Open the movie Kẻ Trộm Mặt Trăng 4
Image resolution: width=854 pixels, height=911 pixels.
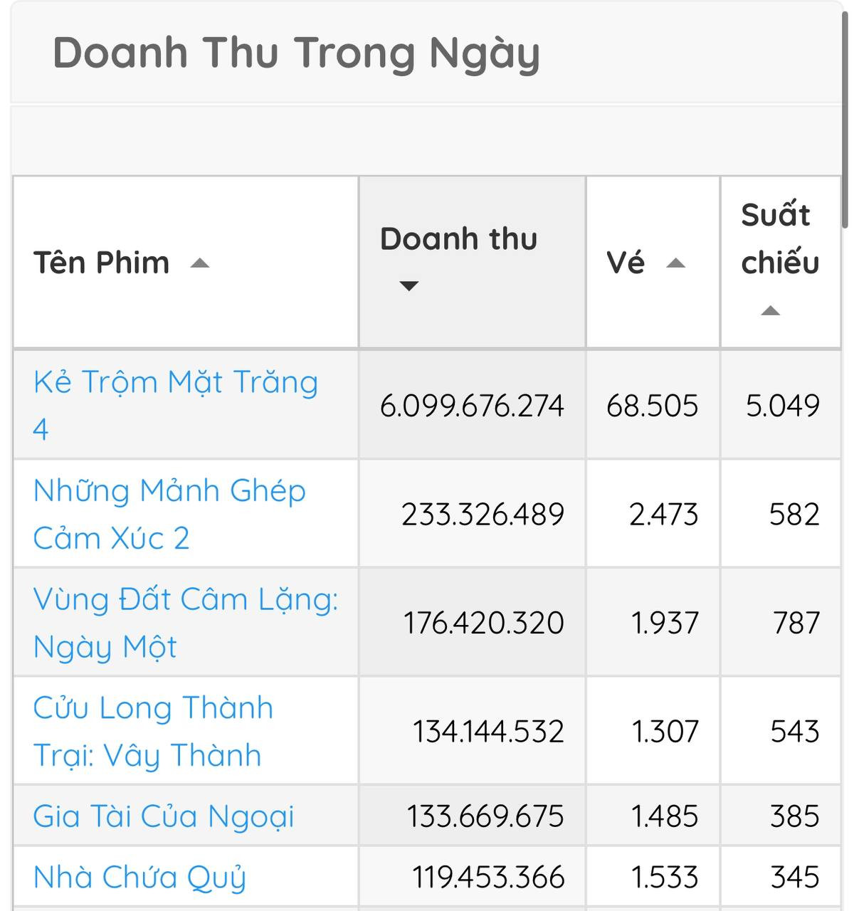pos(174,404)
